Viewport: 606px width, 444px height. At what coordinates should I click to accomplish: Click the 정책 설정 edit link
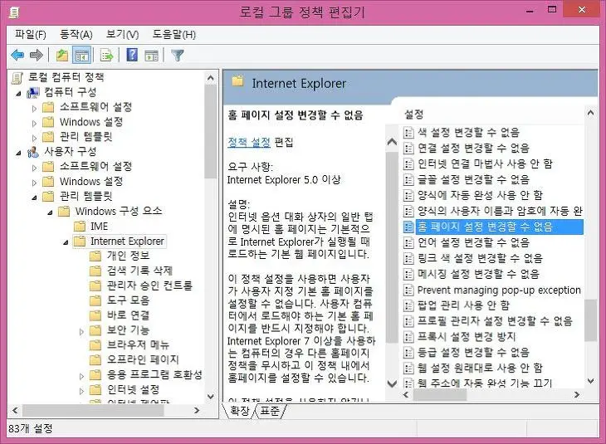(249, 143)
